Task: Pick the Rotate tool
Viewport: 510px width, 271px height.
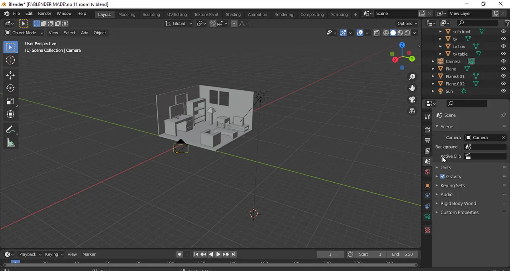Action: point(10,88)
